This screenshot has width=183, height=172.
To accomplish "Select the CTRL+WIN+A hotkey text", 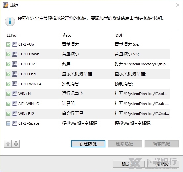I will [x=30, y=84].
